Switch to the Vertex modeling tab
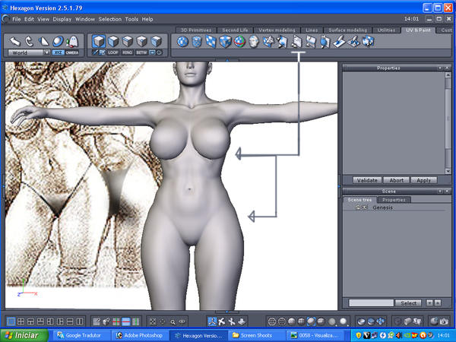The image size is (456, 342). coord(277,30)
